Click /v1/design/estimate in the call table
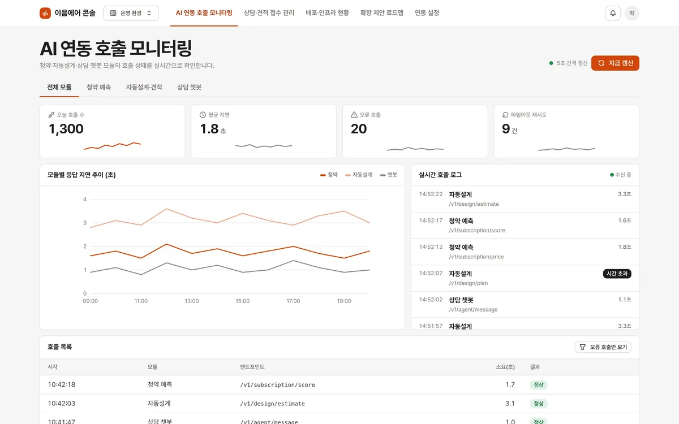The image size is (679, 424). 273,404
